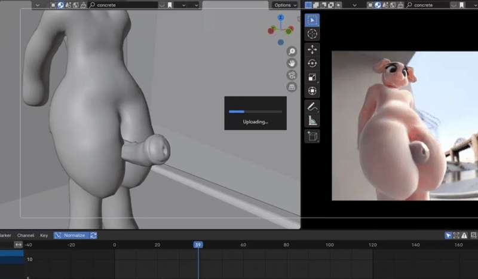Click frame number 100 on timeline ruler
478x279 pixels.
pos(329,245)
